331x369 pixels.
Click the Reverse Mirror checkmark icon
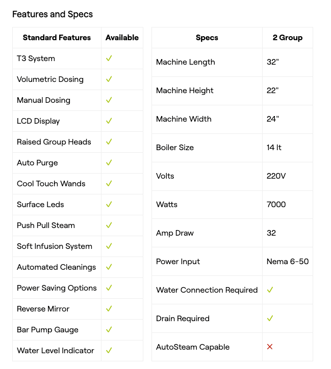click(x=109, y=309)
